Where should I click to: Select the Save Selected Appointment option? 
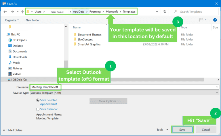(x=38, y=100)
